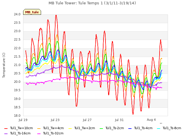Click the purple Tul1_Ts-16cm legend swatch

pos(6,134)
